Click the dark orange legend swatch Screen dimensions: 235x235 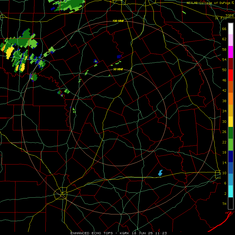click(x=231, y=87)
